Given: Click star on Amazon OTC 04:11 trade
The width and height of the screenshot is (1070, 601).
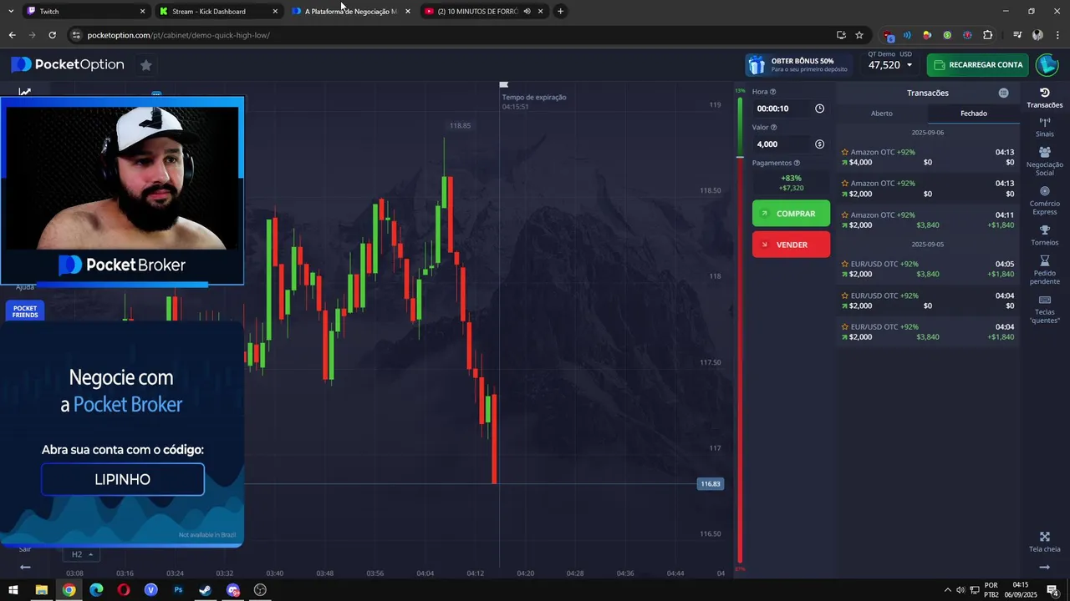Looking at the screenshot, I should click(x=844, y=215).
